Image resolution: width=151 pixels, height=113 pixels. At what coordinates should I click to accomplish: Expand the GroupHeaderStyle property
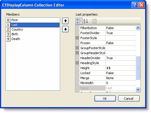(x=77, y=53)
